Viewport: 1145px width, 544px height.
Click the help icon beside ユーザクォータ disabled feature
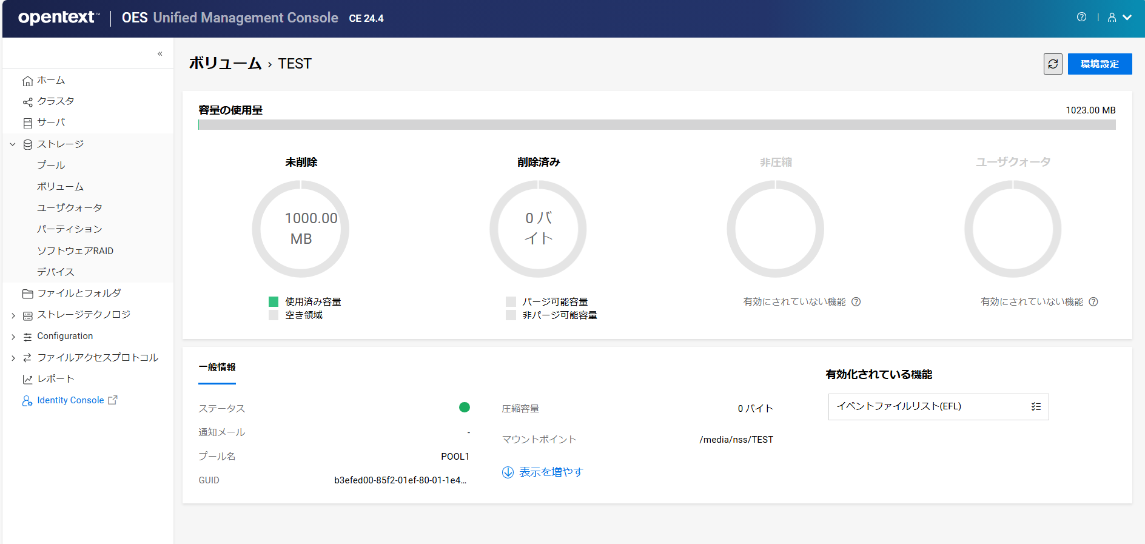(1093, 302)
